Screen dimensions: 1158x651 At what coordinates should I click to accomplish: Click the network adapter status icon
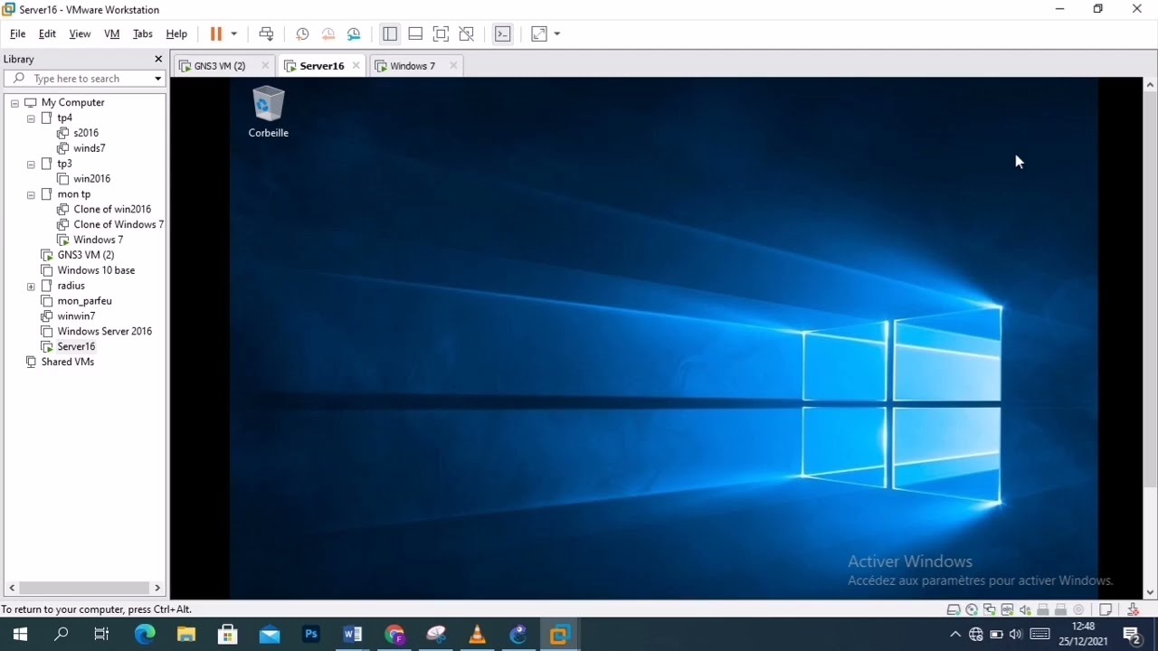pyautogui.click(x=990, y=609)
